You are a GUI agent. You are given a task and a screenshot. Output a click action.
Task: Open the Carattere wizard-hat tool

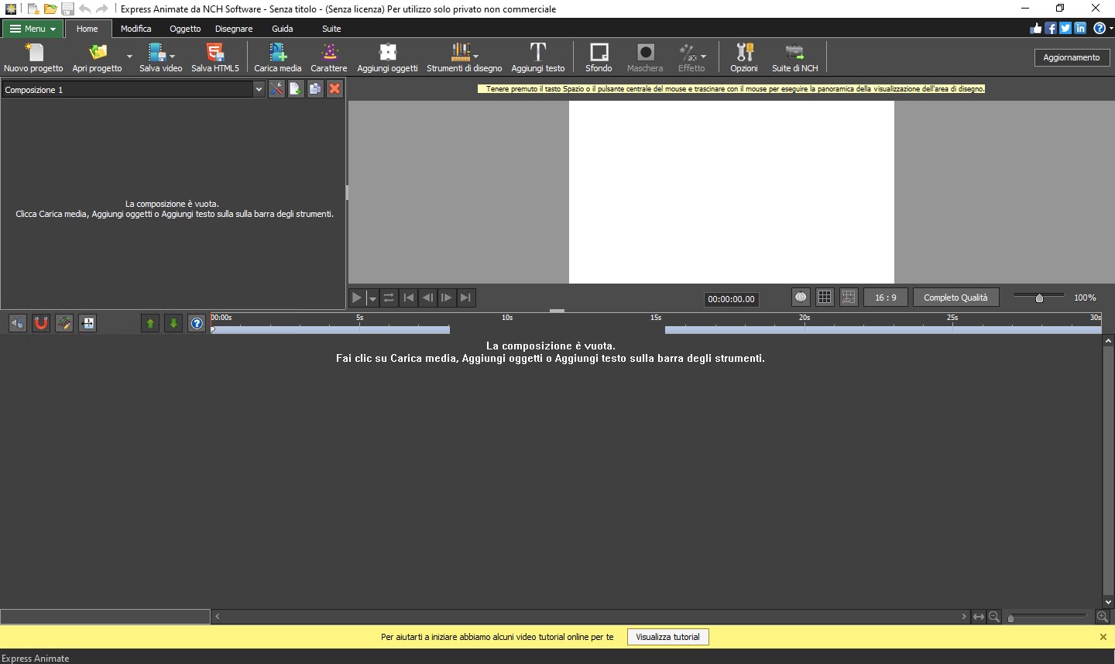pos(329,58)
